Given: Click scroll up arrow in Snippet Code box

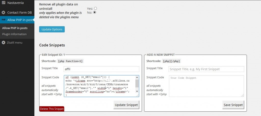Looking at the screenshot, I should click(137, 78).
